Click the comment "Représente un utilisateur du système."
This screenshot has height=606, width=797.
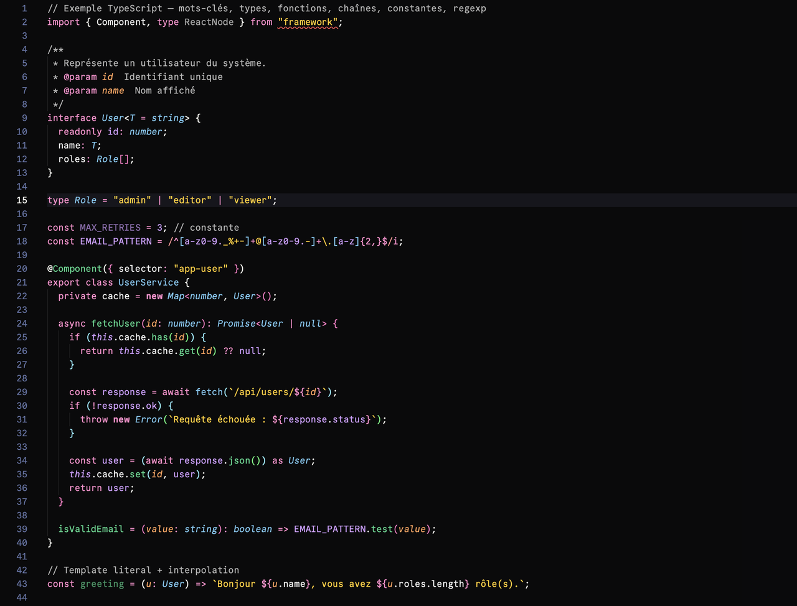164,63
